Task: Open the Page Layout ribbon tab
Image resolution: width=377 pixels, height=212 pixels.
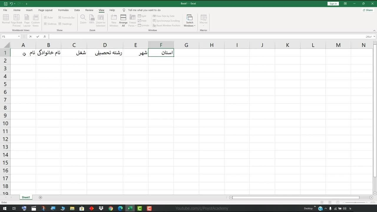Action: point(45,10)
